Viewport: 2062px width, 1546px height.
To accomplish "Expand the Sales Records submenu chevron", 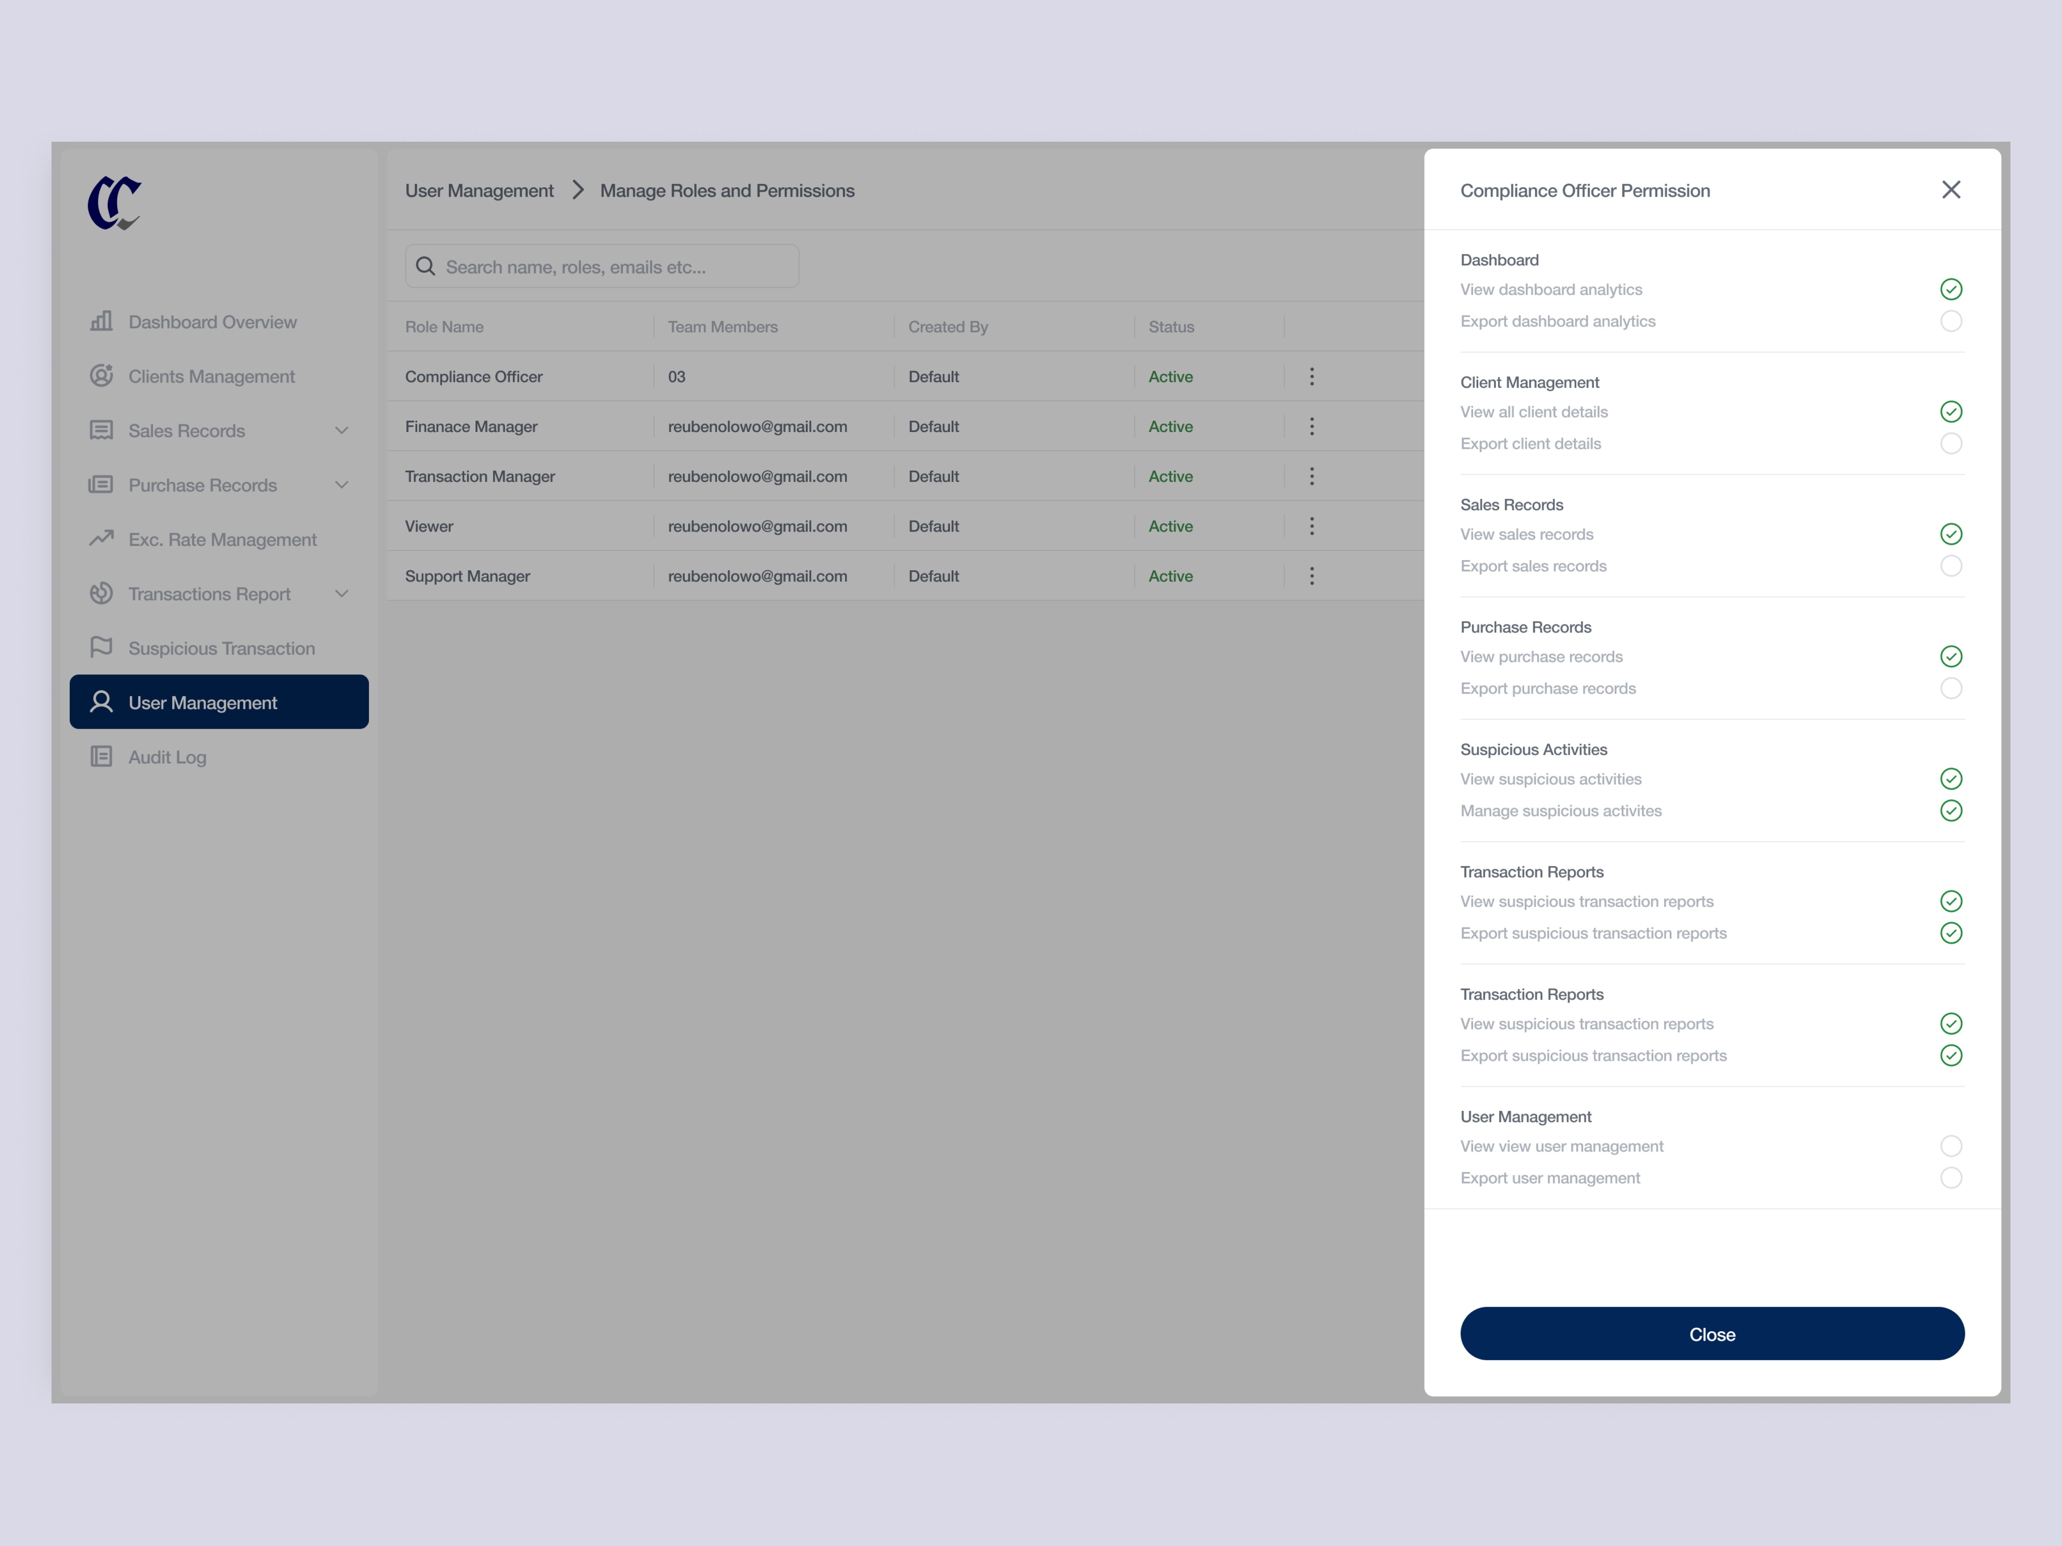I will tap(341, 431).
